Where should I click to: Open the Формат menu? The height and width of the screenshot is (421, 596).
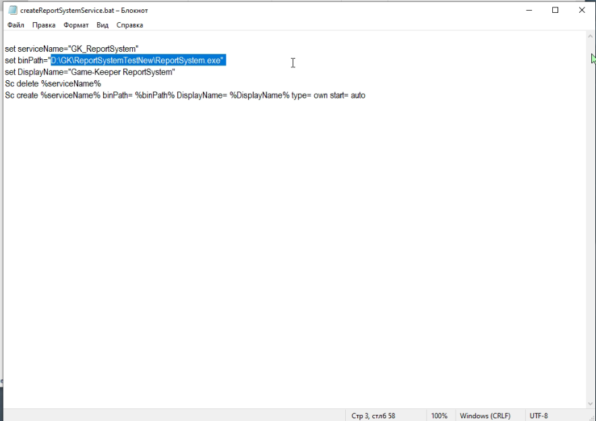coord(76,25)
